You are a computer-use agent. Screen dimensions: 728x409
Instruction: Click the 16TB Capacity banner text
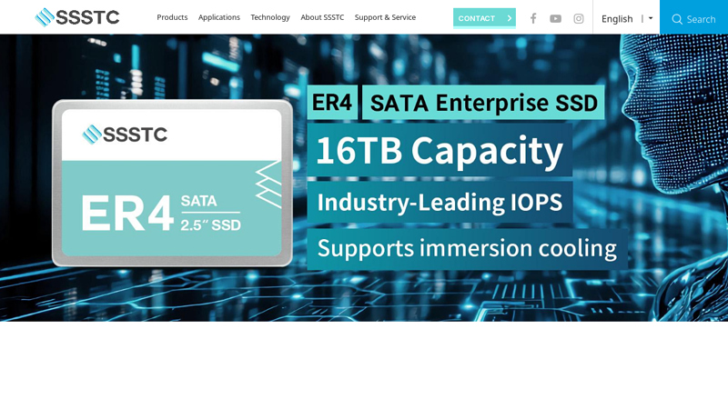point(440,151)
